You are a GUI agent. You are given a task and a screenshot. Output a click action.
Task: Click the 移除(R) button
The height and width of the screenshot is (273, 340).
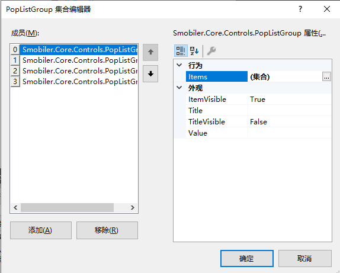point(107,230)
